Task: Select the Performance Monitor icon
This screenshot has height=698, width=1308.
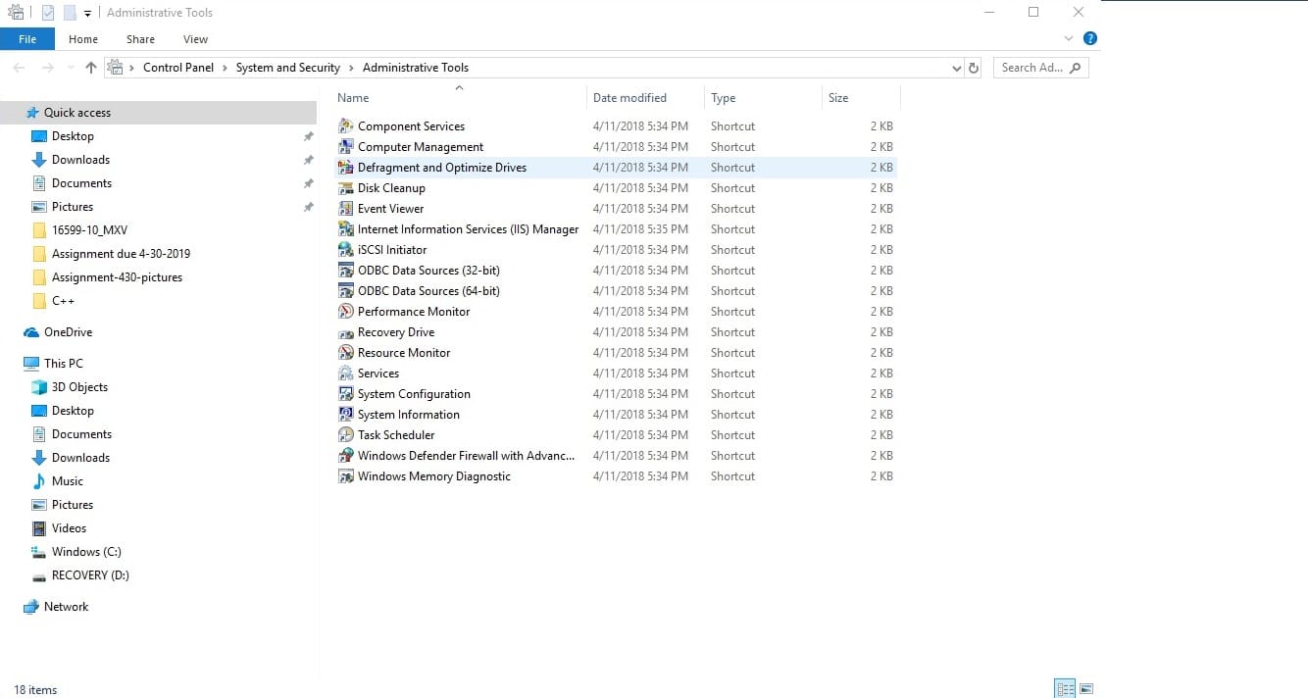Action: [345, 312]
